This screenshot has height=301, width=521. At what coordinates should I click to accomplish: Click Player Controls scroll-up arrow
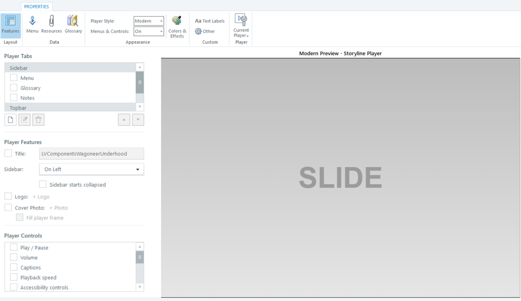pyautogui.click(x=140, y=246)
